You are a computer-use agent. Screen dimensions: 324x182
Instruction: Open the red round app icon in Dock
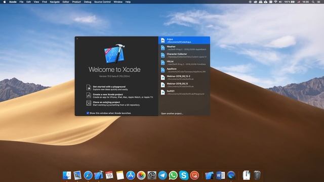point(194,175)
